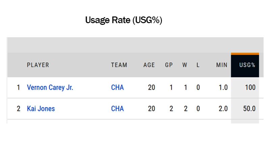Open CHA team link for Vernon Carey Jr.
The height and width of the screenshot is (151, 270).
pyautogui.click(x=117, y=88)
